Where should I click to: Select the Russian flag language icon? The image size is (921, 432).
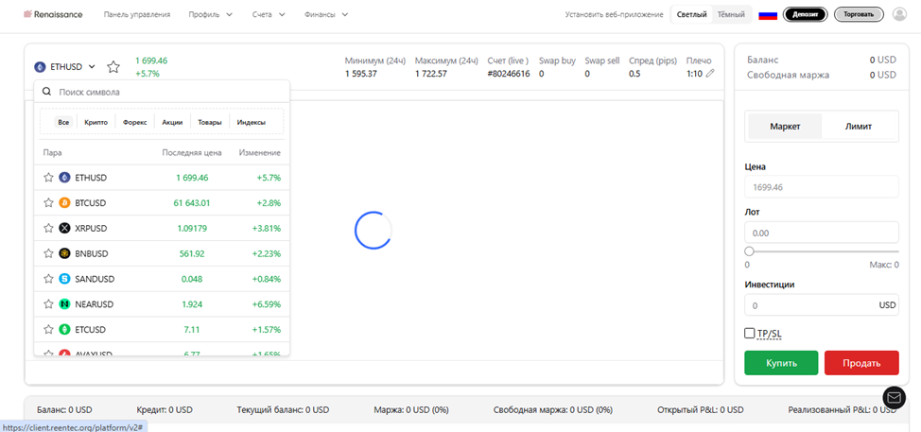click(x=768, y=15)
